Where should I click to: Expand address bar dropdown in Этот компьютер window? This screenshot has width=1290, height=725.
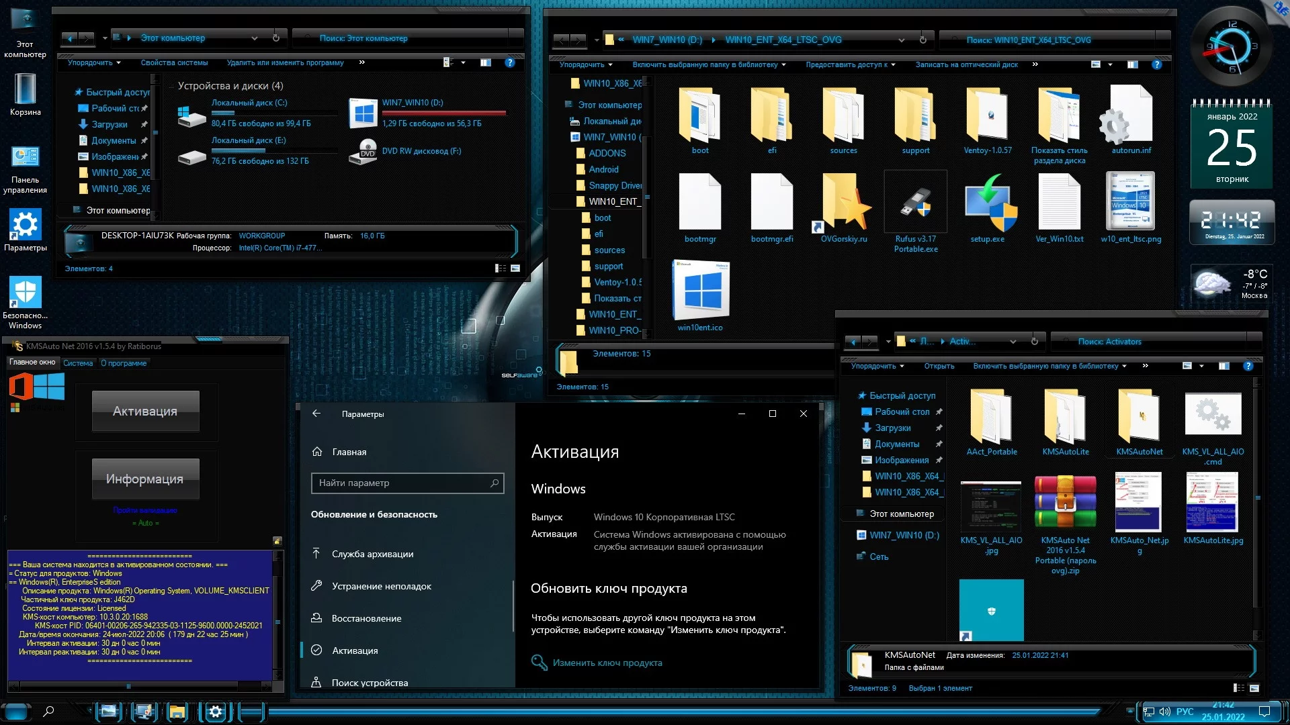tap(254, 38)
